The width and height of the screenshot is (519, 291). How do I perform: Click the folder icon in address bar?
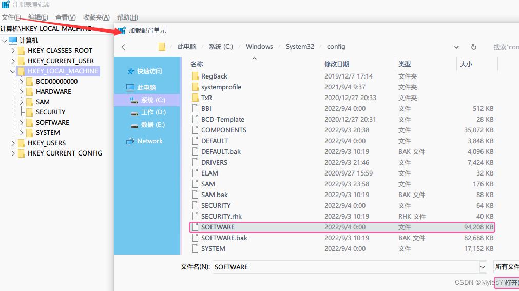tap(162, 47)
